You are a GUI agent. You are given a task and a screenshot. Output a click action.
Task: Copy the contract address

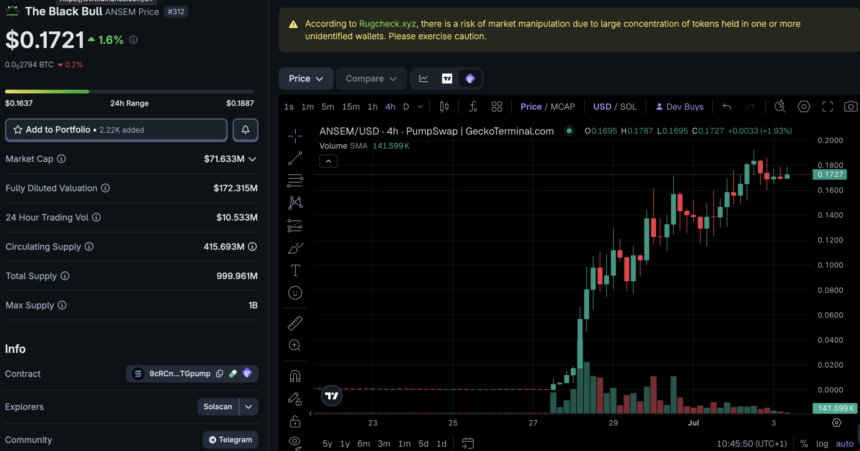(219, 373)
